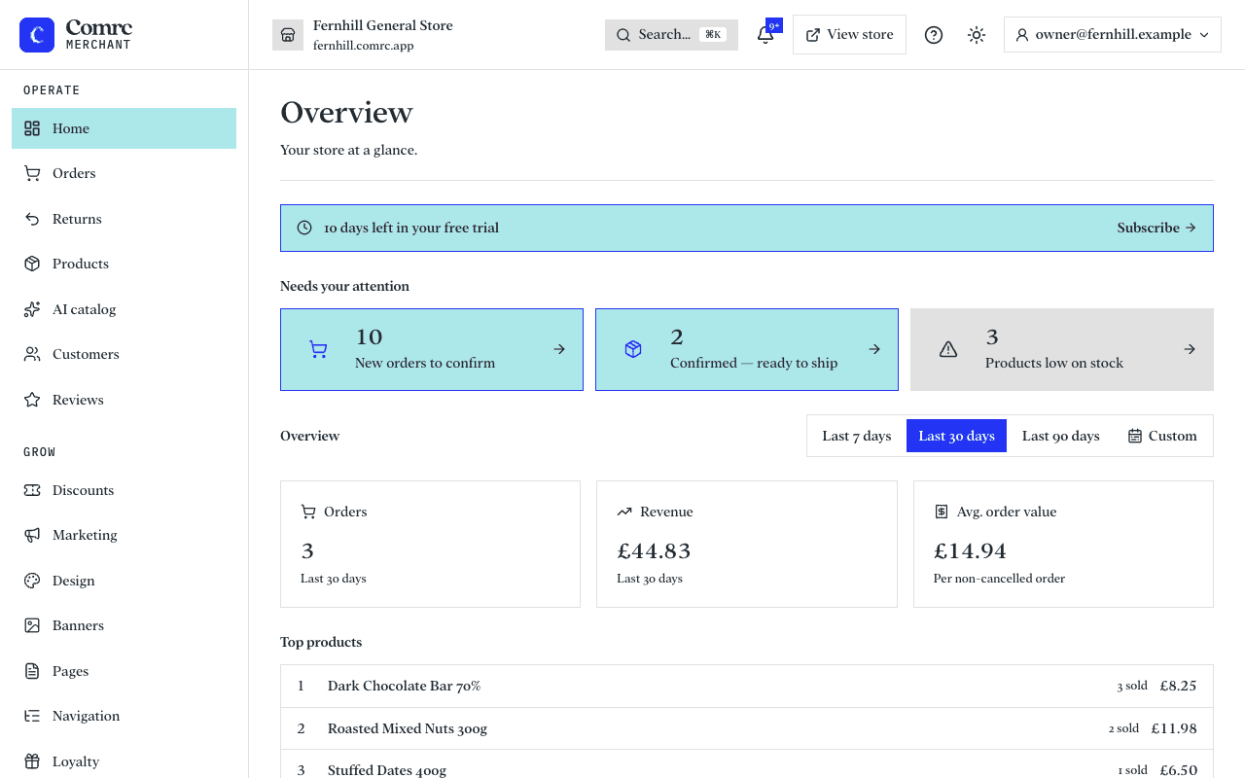Click the Pages document icon
The width and height of the screenshot is (1245, 778).
coord(32,671)
